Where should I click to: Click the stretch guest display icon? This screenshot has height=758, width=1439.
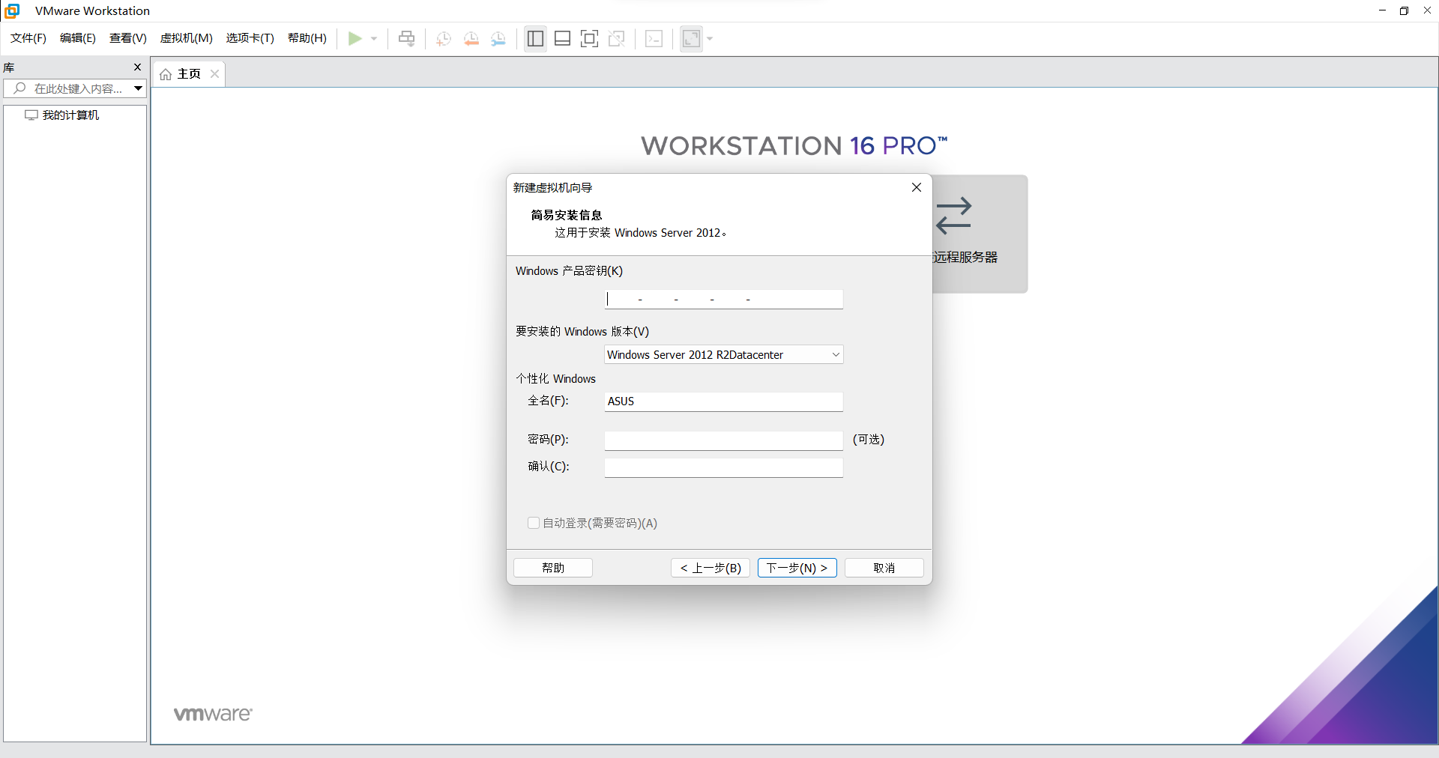pos(691,38)
